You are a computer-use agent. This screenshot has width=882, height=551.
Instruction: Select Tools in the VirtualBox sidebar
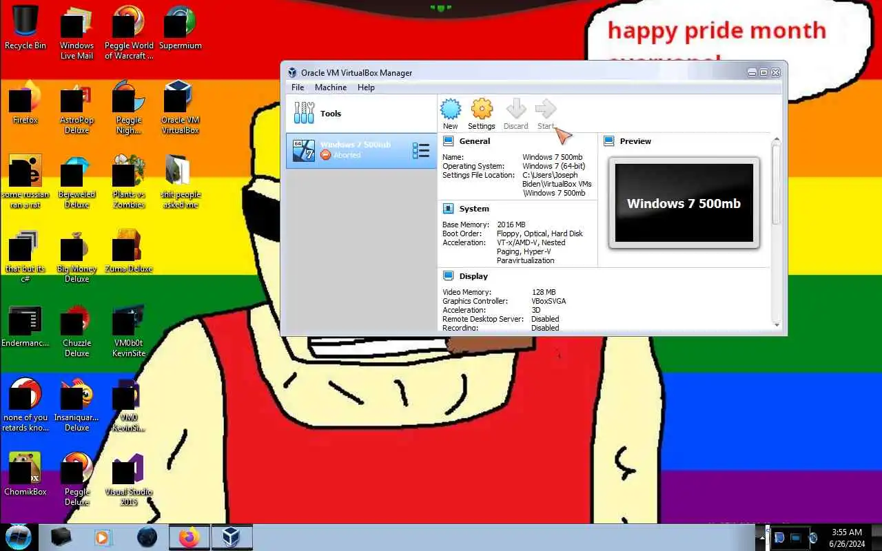point(361,114)
